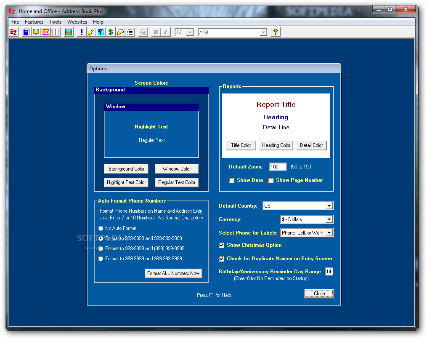The height and width of the screenshot is (339, 427).
Task: Click the grid table toolbar icon
Action: click(x=56, y=32)
